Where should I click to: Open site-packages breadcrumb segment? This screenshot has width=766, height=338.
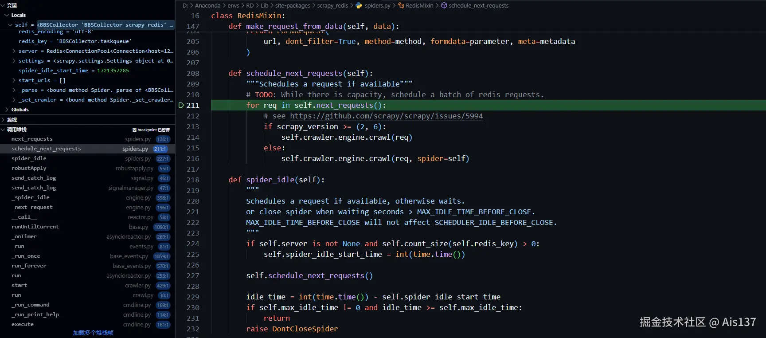pyautogui.click(x=293, y=5)
